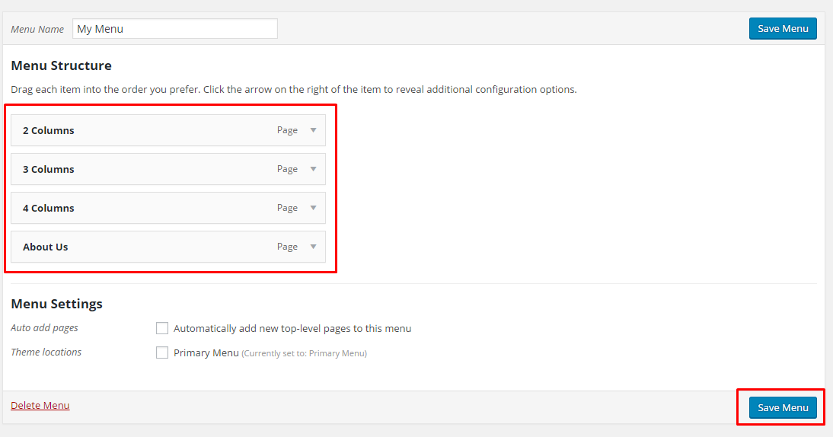Click the Automatically add new top-level pages label

292,329
